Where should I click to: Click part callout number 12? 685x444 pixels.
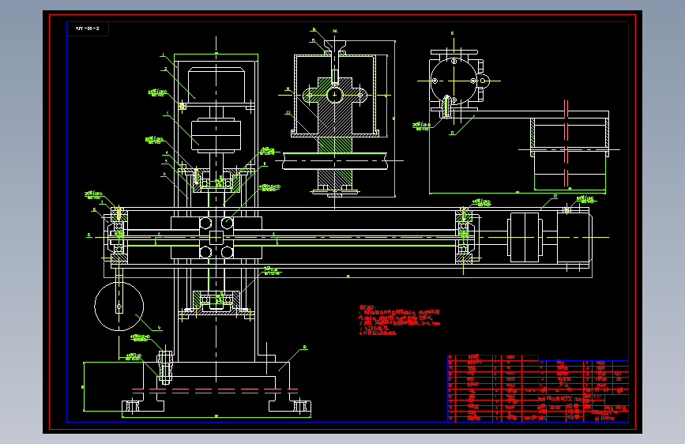(x=555, y=197)
